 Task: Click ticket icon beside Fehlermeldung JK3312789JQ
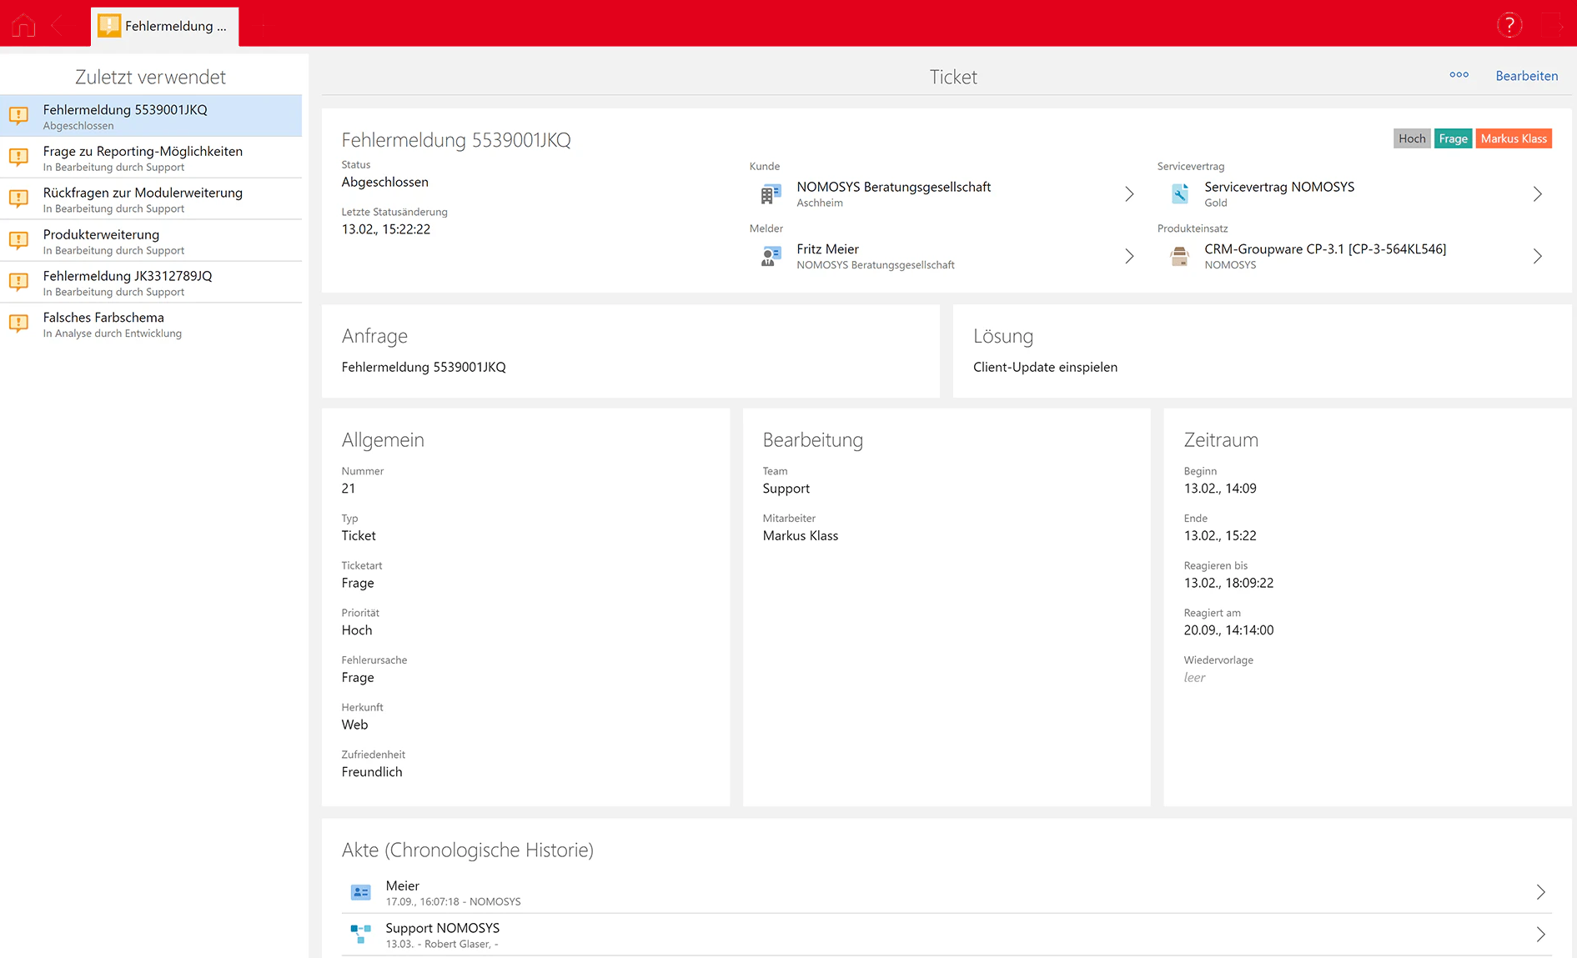18,282
